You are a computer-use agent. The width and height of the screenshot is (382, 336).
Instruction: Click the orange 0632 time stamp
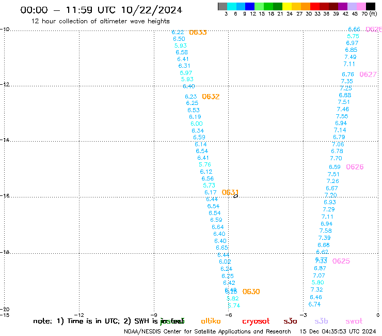click(211, 97)
